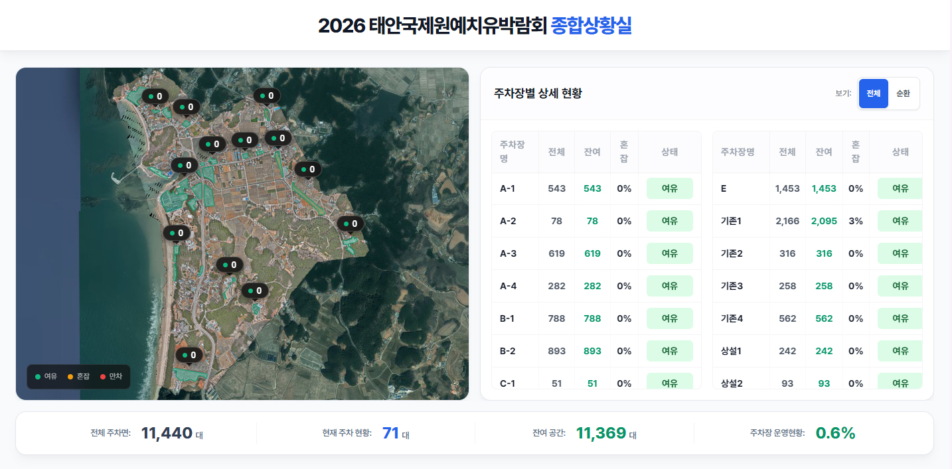The width and height of the screenshot is (952, 469).
Task: Click the 여유 status badge for 기존1
Action: (900, 221)
